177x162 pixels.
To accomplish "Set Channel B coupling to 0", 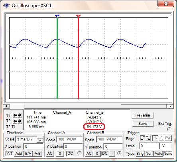I will 97,154.
